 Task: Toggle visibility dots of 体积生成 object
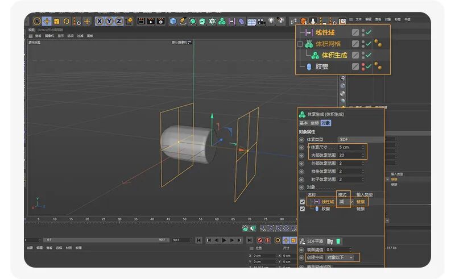[363, 55]
